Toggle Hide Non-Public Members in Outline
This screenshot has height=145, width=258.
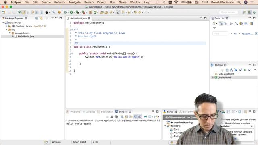(245, 70)
